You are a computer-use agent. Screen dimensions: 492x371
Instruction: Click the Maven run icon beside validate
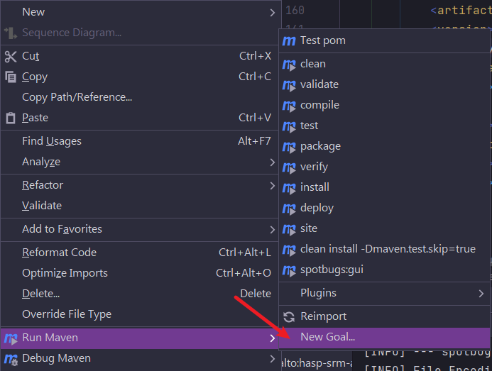[x=289, y=85]
